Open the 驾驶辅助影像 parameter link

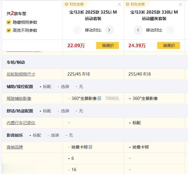pos(19,98)
